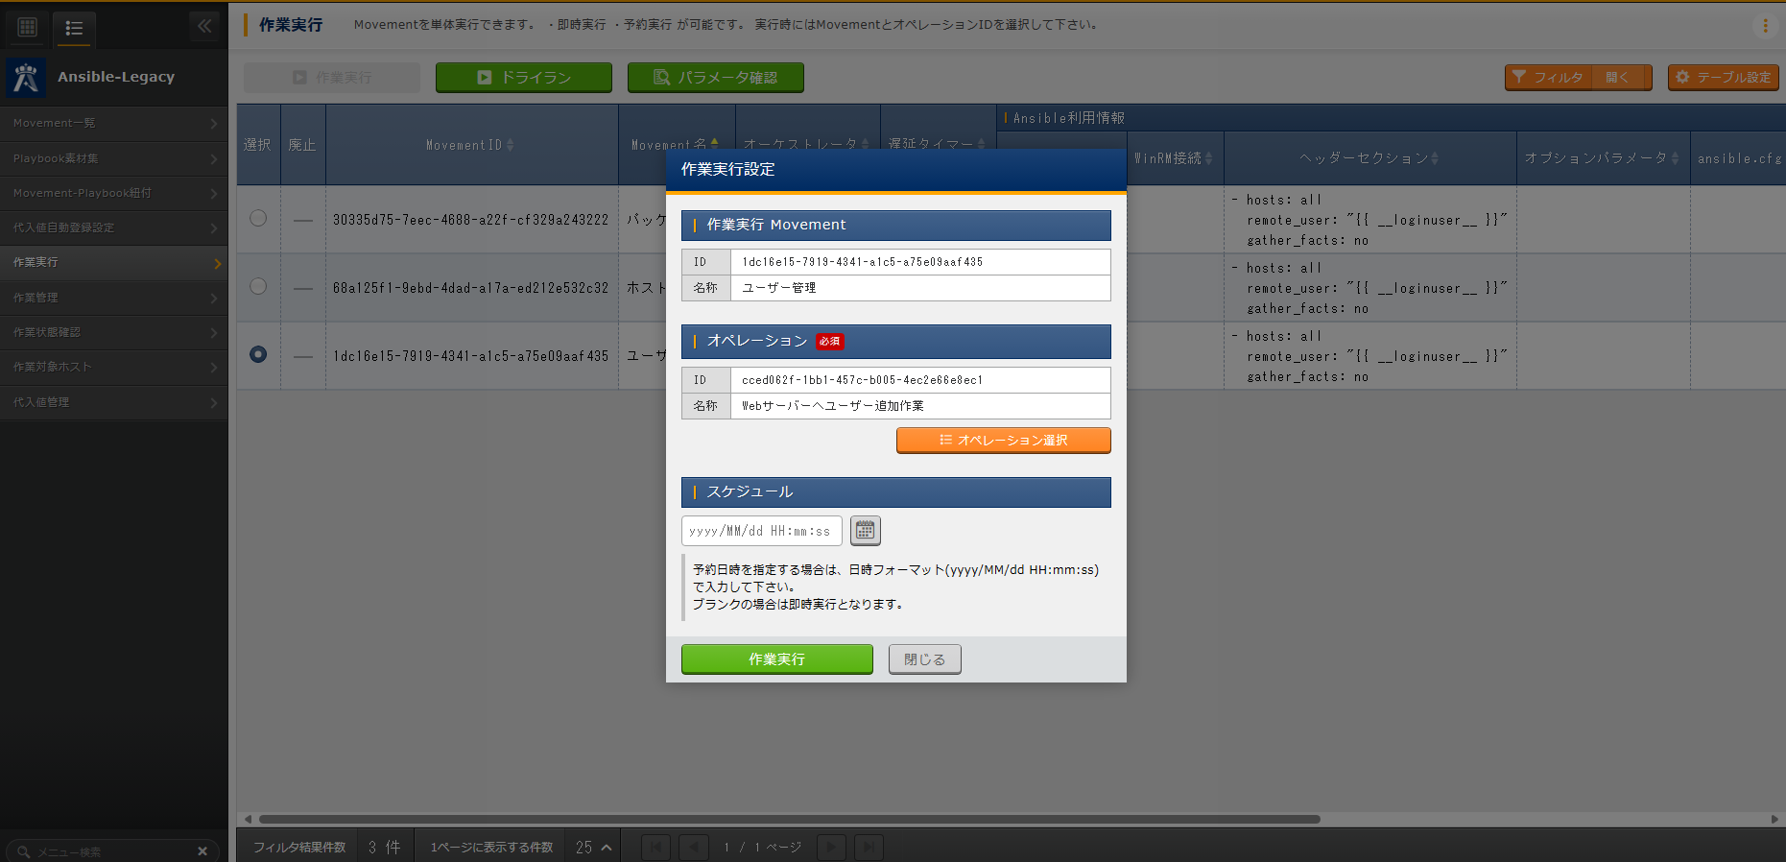
Task: Collapse the sidebar with double-chevron icon
Action: 204,26
